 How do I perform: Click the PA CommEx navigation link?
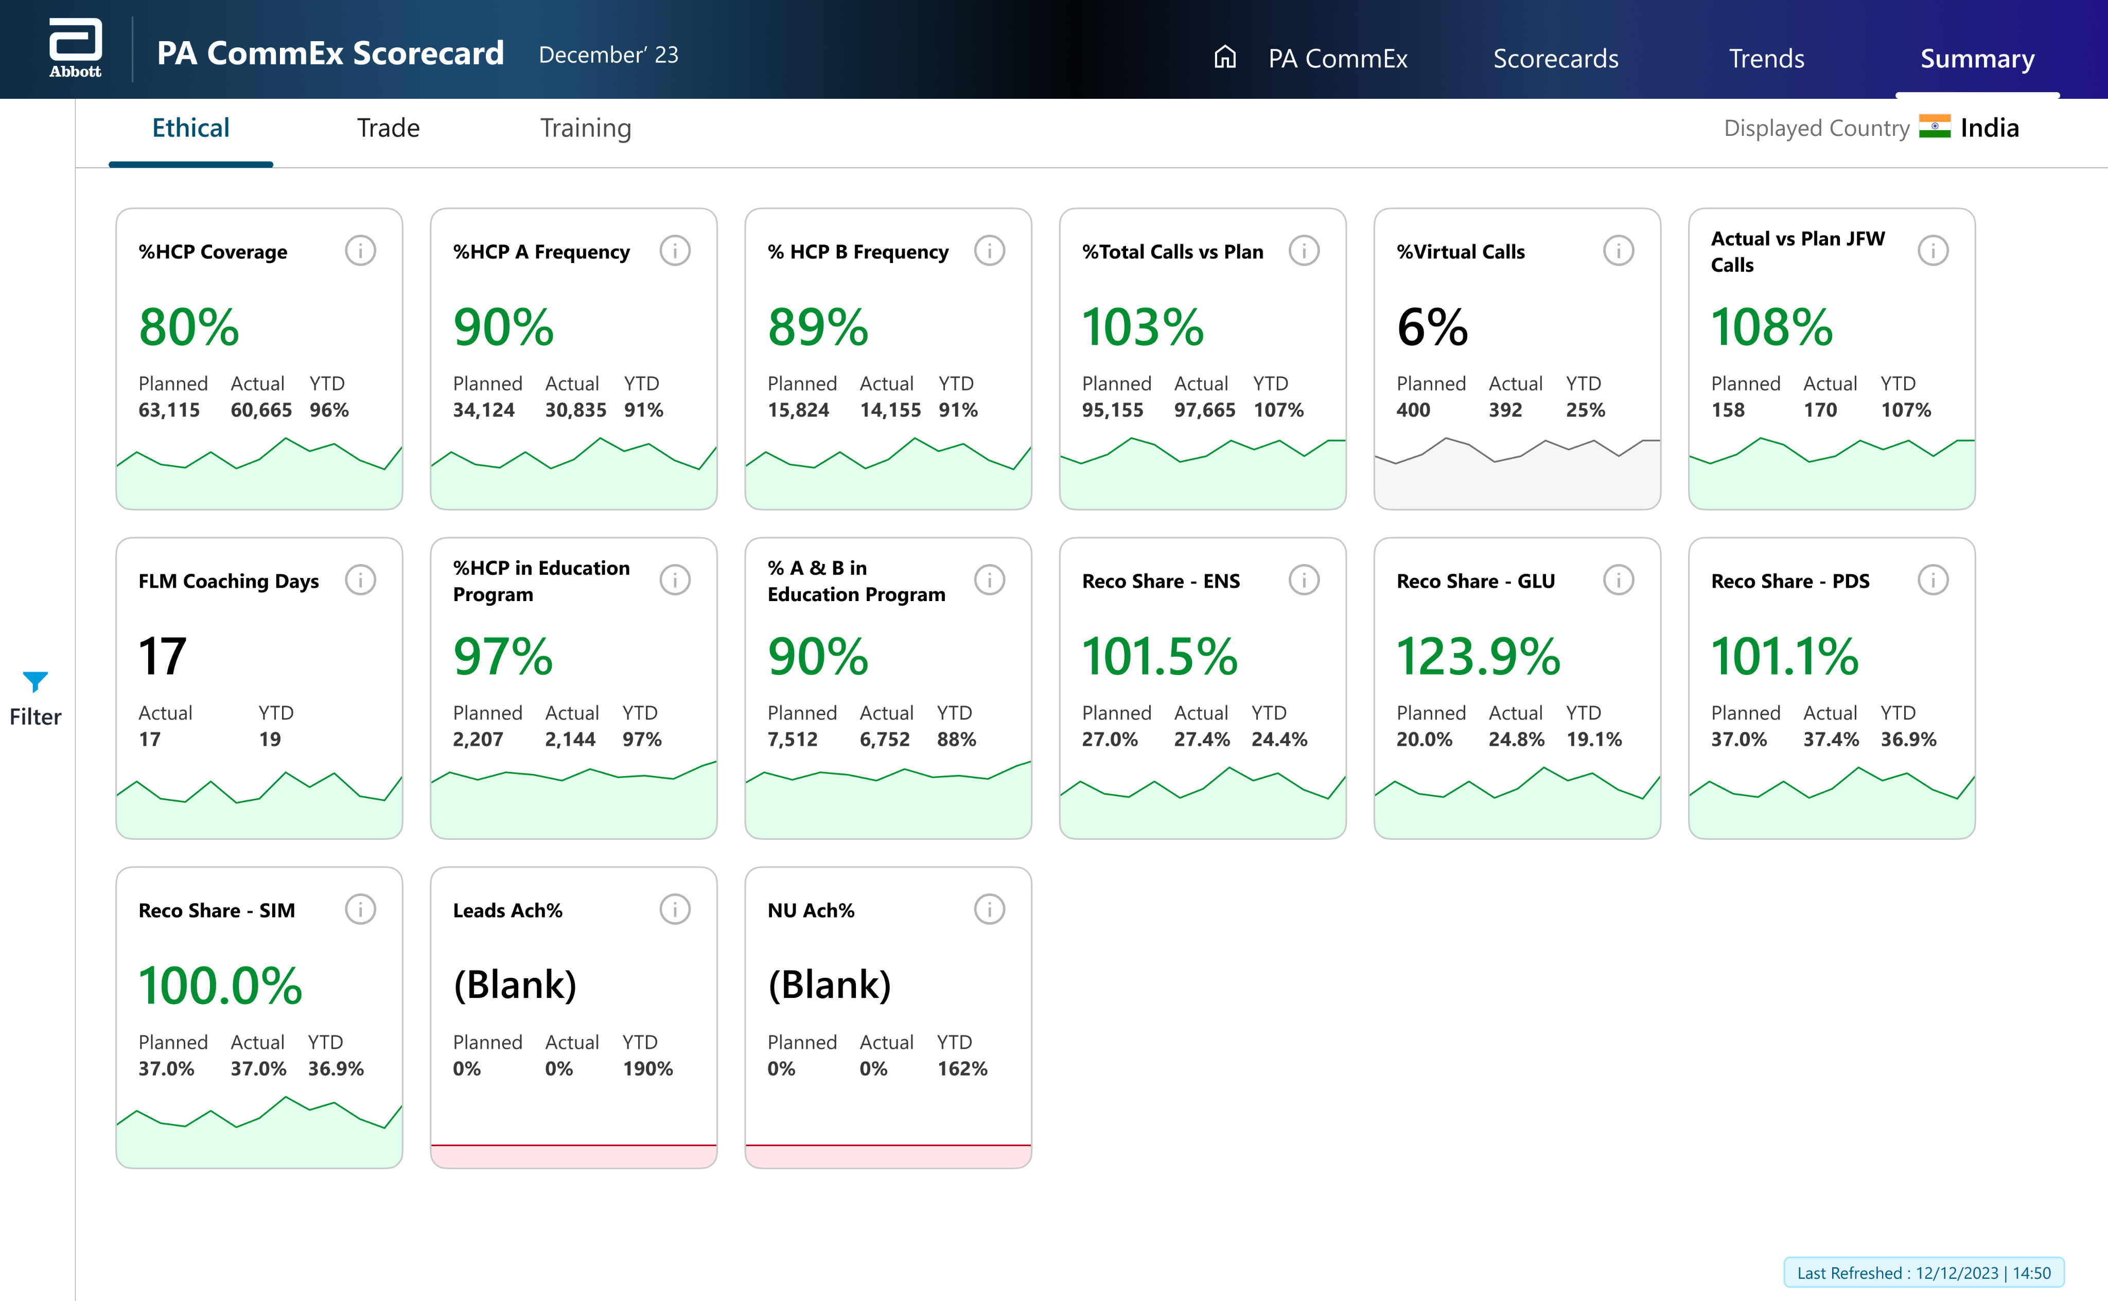[1337, 59]
